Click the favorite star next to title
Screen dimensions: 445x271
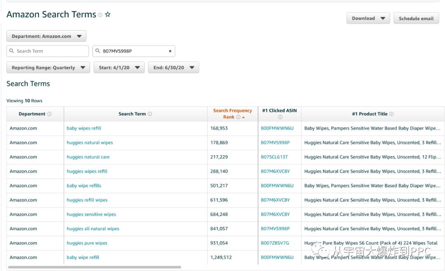click(108, 14)
